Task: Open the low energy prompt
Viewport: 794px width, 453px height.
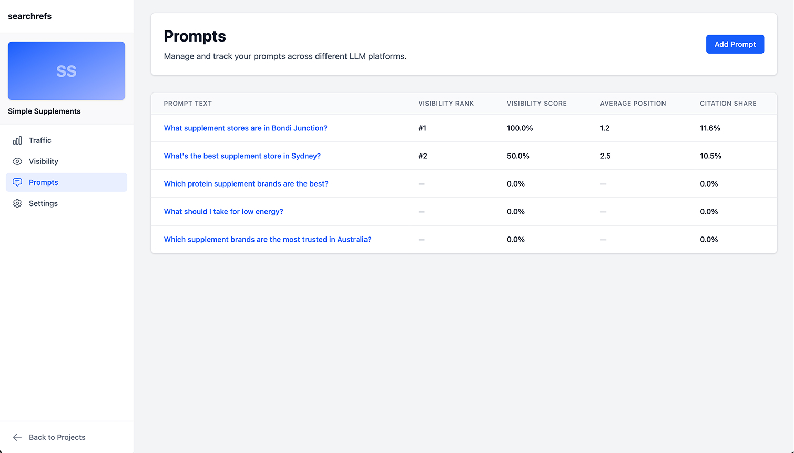Action: pyautogui.click(x=223, y=211)
